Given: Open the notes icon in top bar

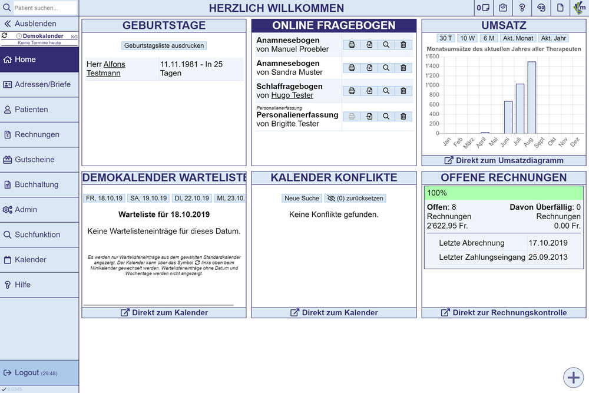Looking at the screenshot, I should coord(483,8).
